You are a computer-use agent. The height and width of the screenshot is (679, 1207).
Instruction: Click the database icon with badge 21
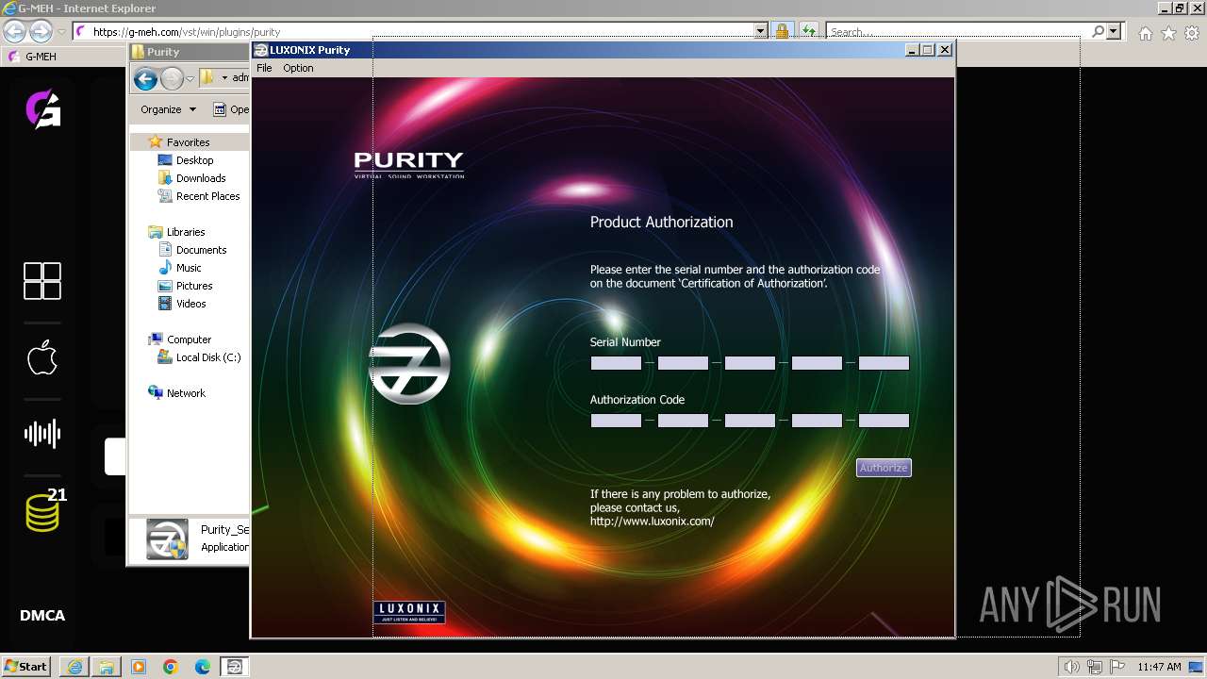pyautogui.click(x=44, y=511)
